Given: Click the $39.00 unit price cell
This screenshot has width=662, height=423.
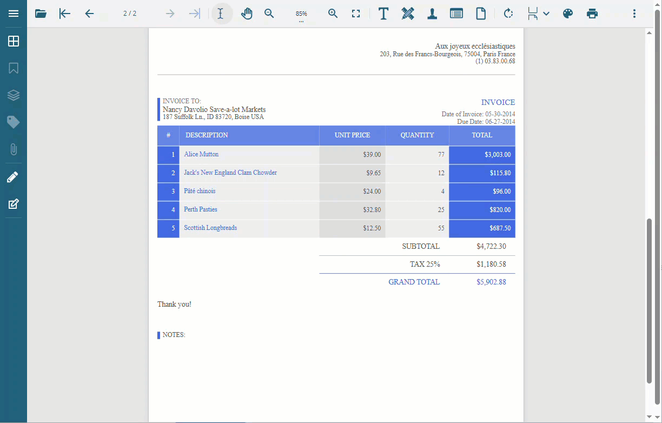Looking at the screenshot, I should coord(352,155).
